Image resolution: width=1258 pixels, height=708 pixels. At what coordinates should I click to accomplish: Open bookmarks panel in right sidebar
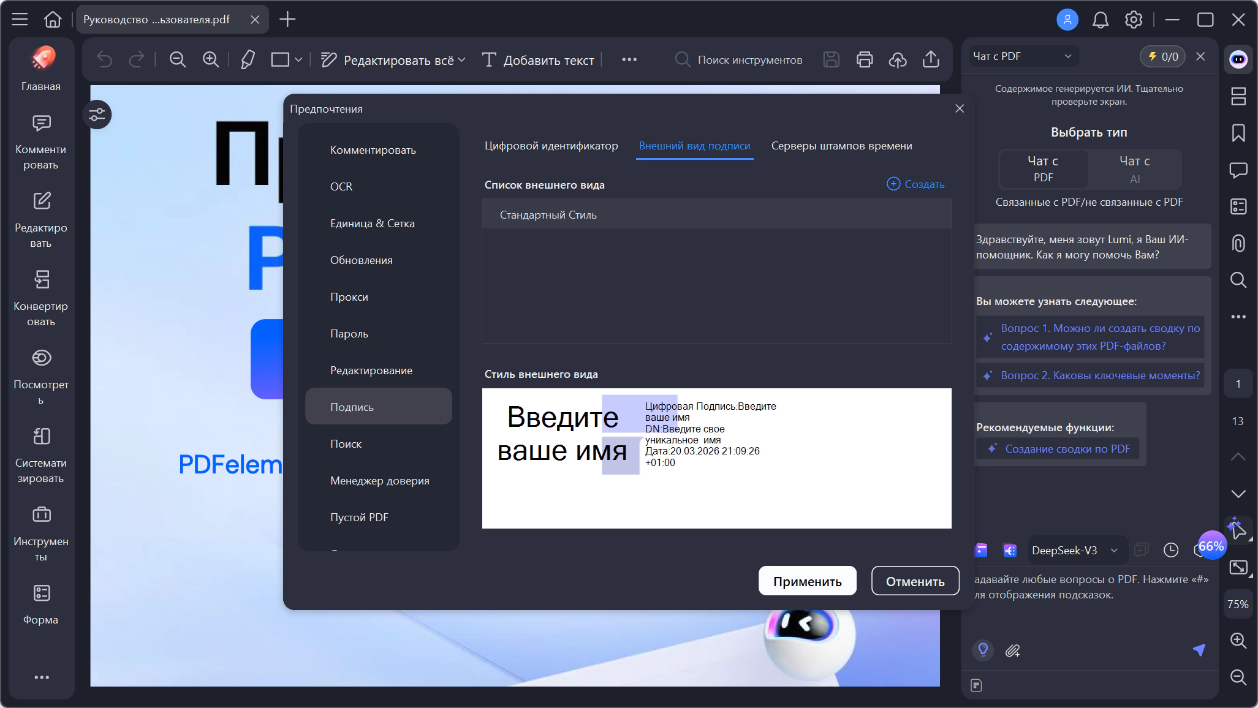[1238, 133]
